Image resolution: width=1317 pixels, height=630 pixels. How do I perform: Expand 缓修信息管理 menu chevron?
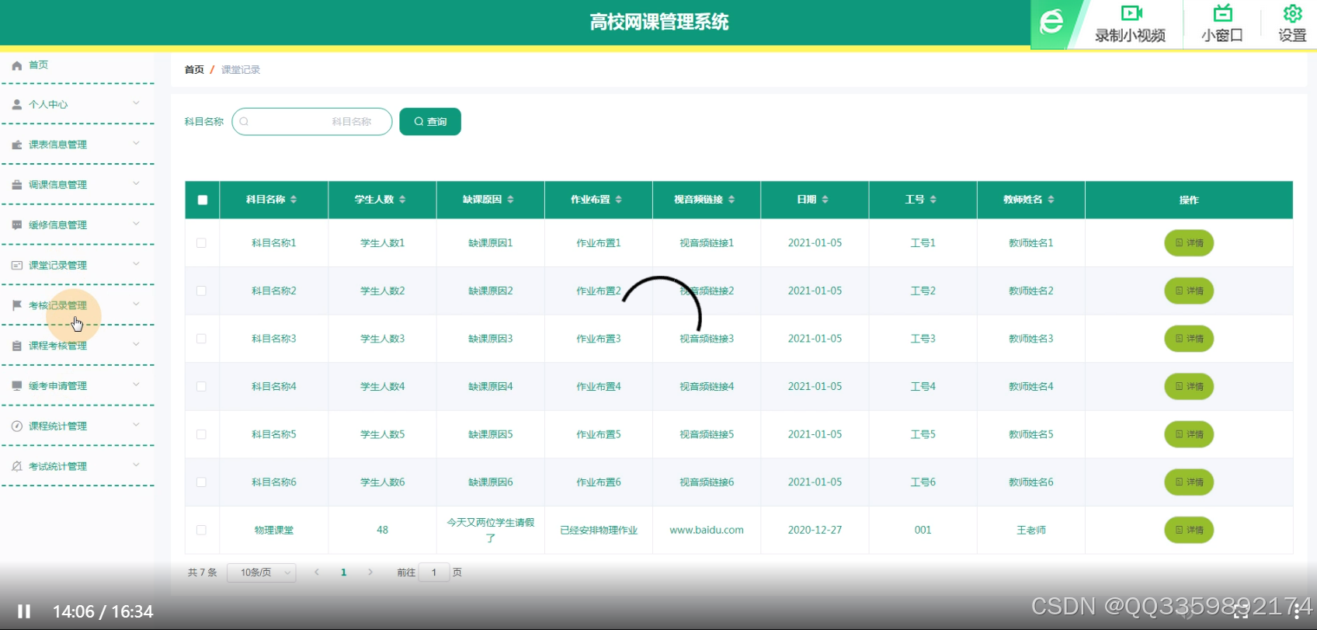click(x=136, y=224)
